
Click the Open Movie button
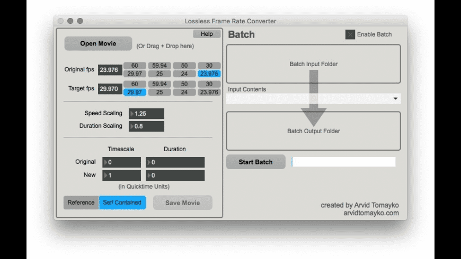coord(98,43)
